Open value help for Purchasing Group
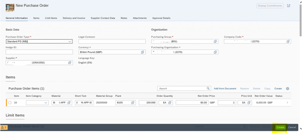This screenshot has height=134, width=303. click(x=215, y=41)
